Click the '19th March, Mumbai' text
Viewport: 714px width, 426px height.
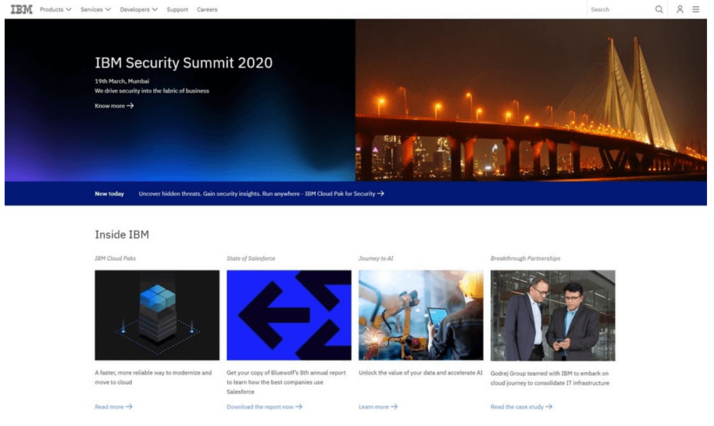[x=122, y=81]
